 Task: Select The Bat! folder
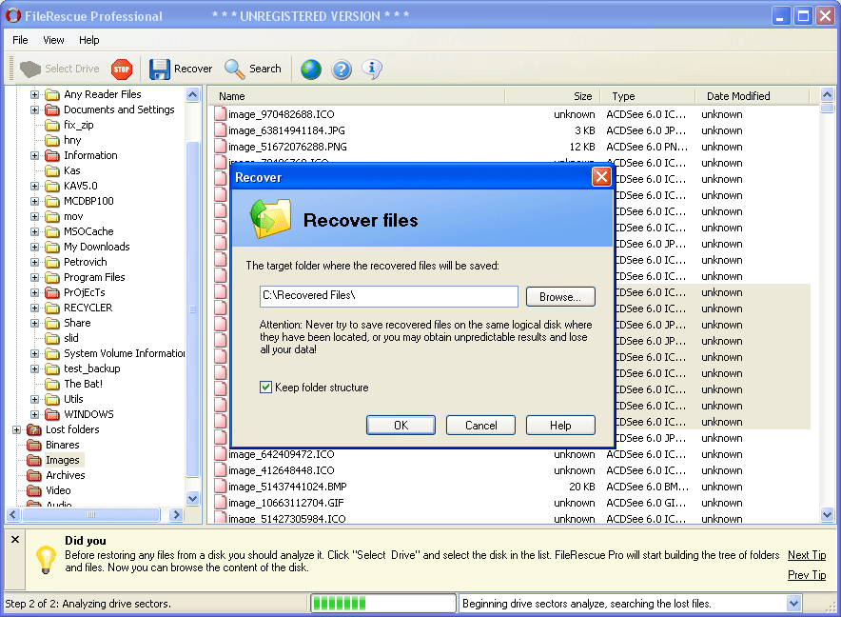tap(83, 384)
